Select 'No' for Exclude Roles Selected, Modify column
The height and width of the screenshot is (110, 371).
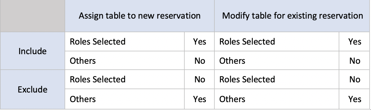click(355, 80)
